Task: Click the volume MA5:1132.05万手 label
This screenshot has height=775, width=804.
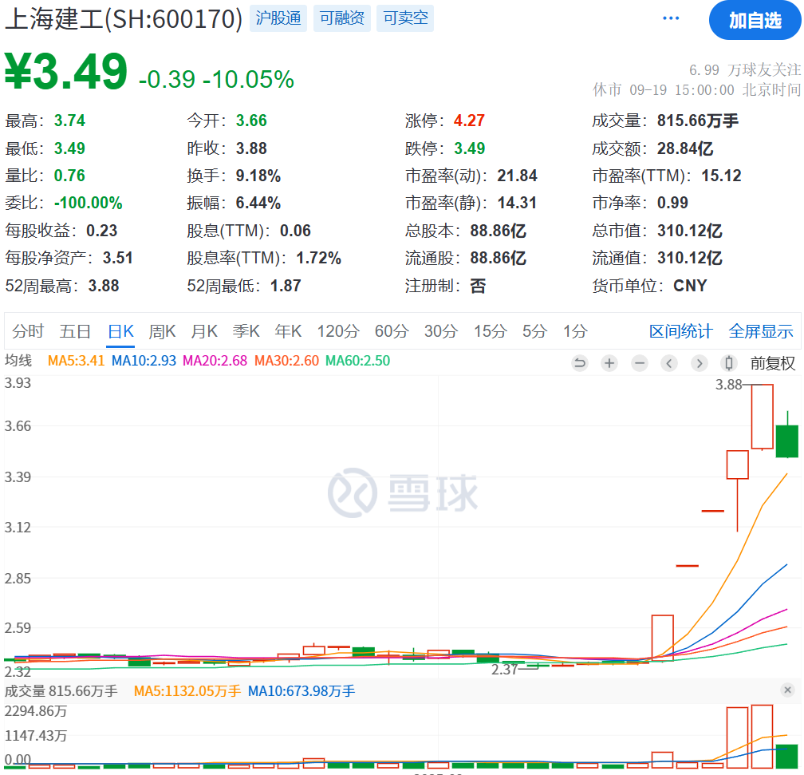Action: click(187, 691)
